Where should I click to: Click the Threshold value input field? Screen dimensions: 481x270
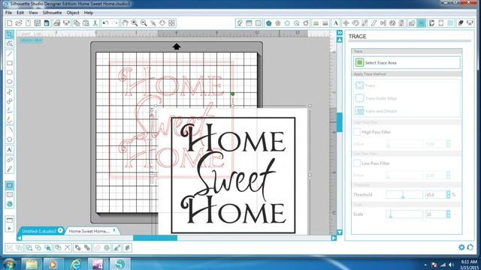pyautogui.click(x=436, y=194)
